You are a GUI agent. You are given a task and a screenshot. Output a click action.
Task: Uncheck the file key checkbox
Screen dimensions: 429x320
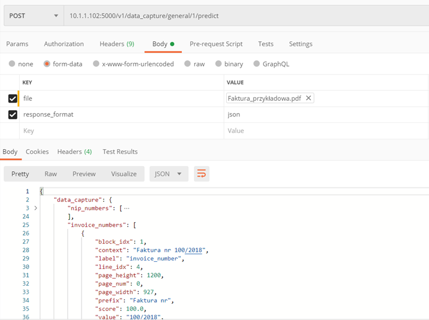tap(13, 99)
